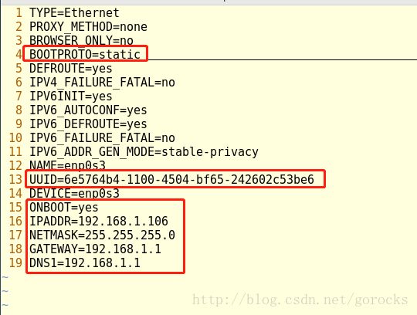Click the IPV6_DEFROUTE=yes line
Viewport: 417px width, 315px height.
coord(88,124)
